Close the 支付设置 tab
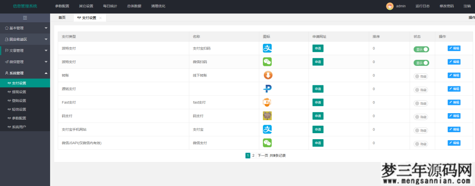Image resolution: width=475 pixels, height=186 pixels. click(100, 18)
